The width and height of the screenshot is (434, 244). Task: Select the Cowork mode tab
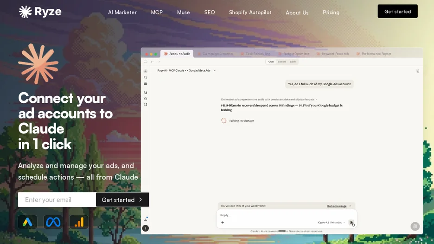coord(282,62)
